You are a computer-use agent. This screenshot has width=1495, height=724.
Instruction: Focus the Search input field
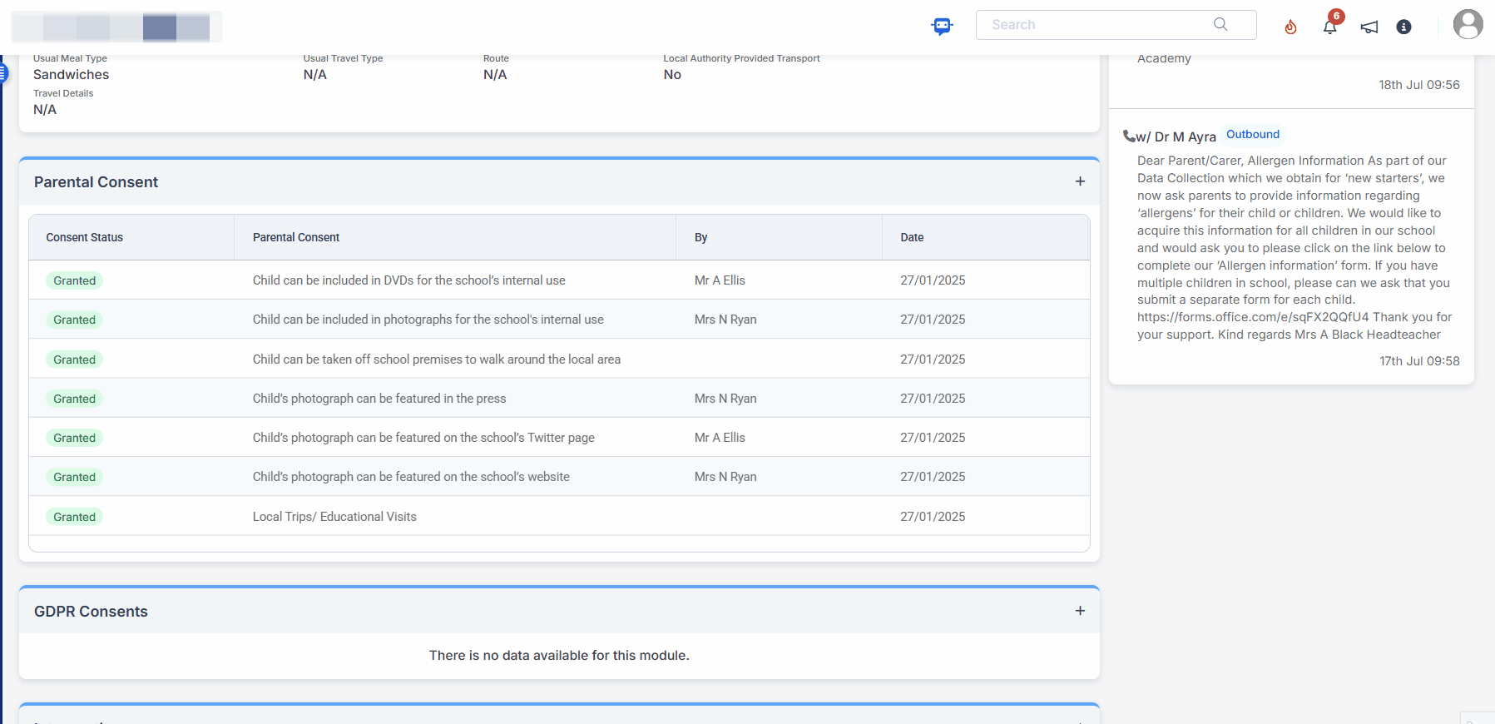click(1116, 25)
